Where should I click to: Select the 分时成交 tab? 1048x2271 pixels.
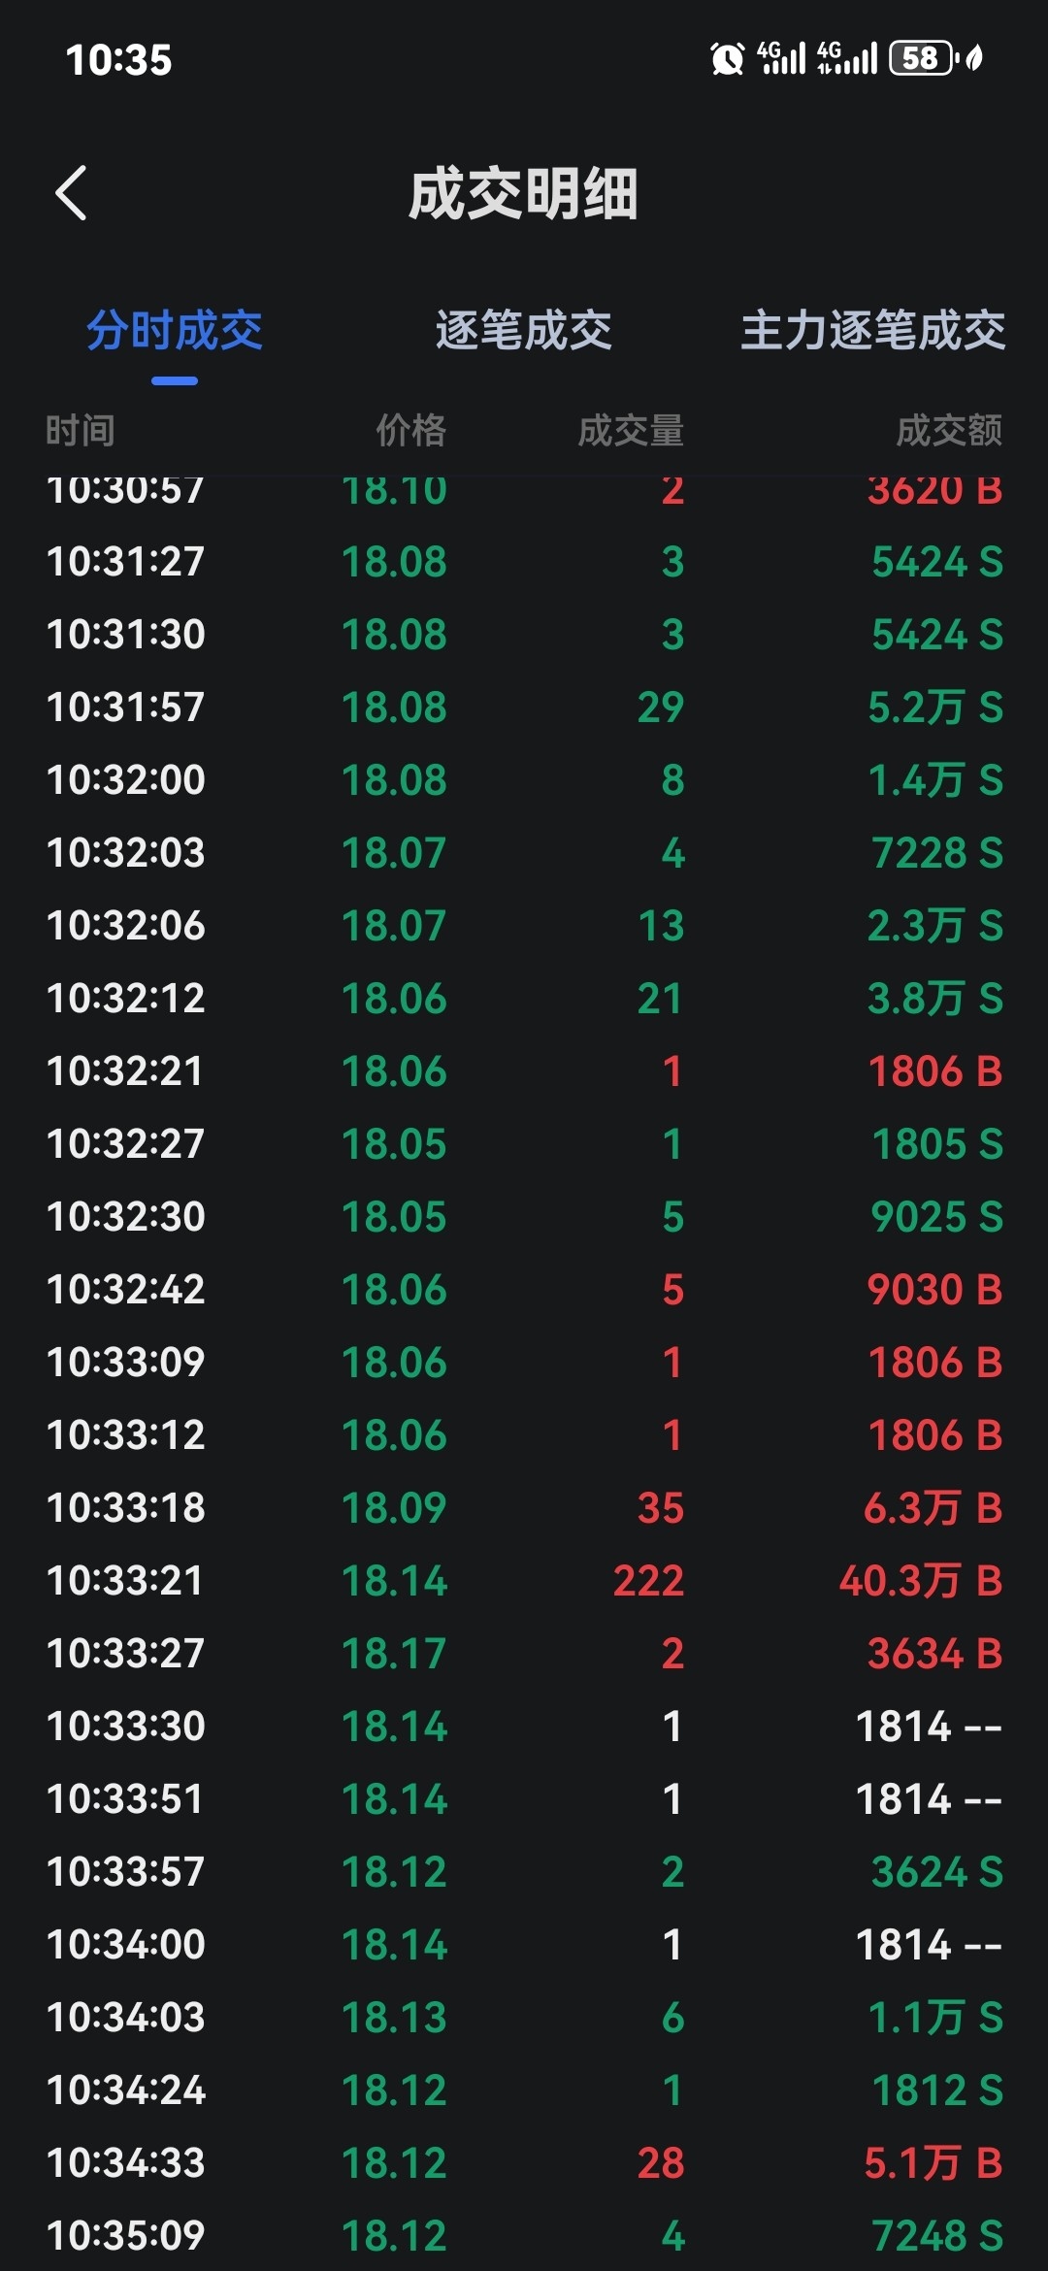pos(175,331)
